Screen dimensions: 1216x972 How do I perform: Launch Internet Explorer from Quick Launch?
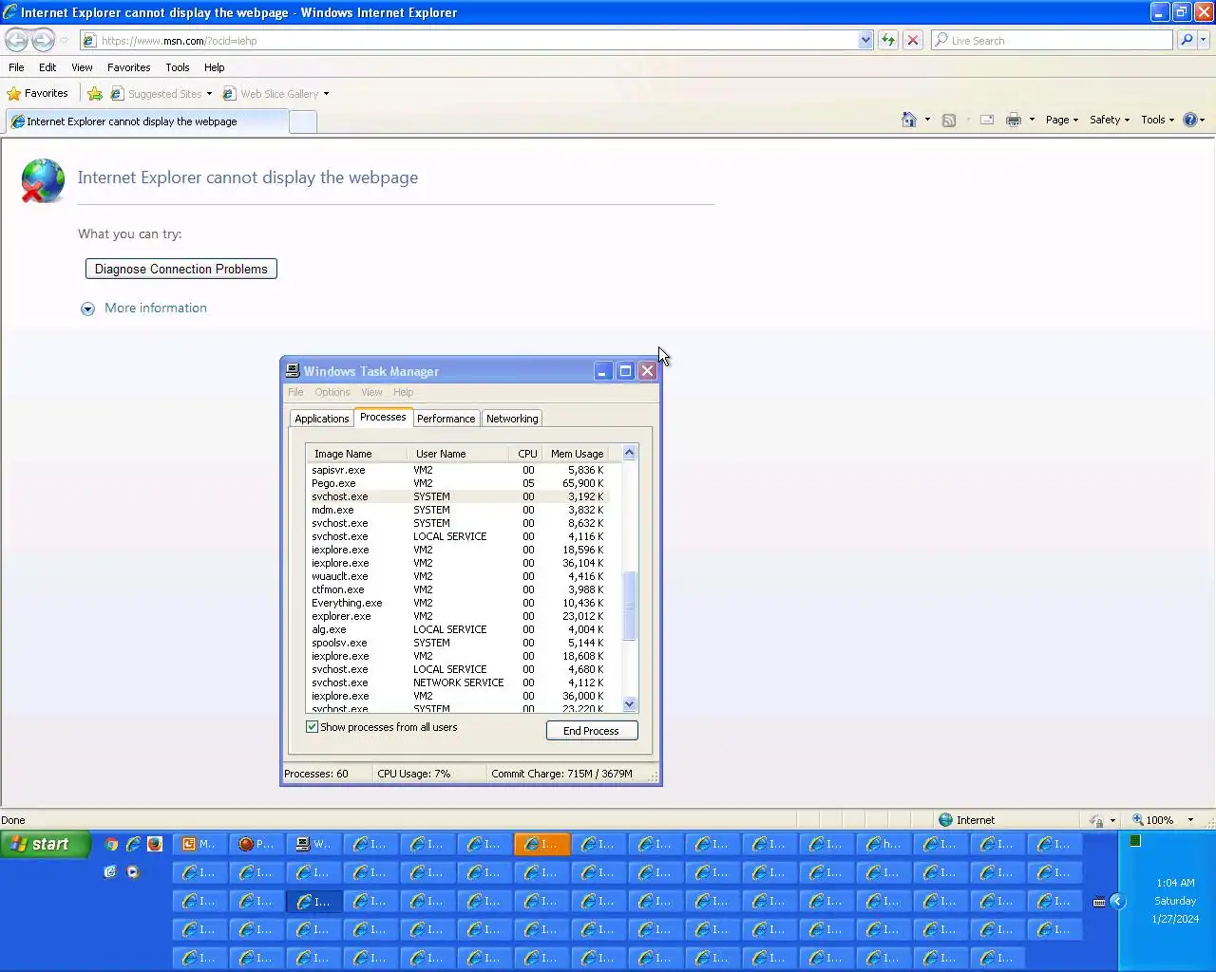[133, 844]
